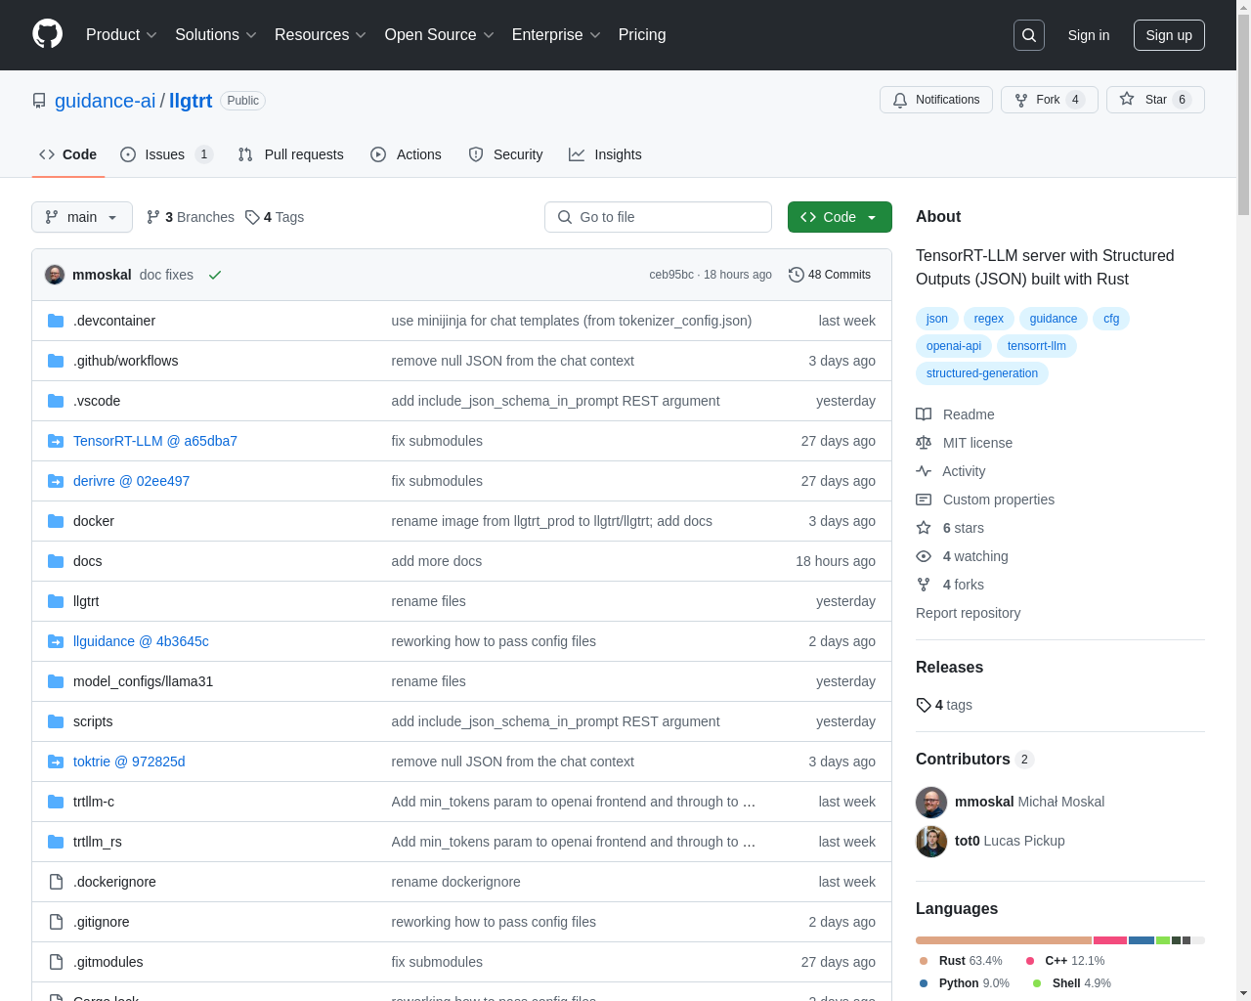The image size is (1251, 1001).
Task: Switch to the Issues tab
Action: pos(166,154)
